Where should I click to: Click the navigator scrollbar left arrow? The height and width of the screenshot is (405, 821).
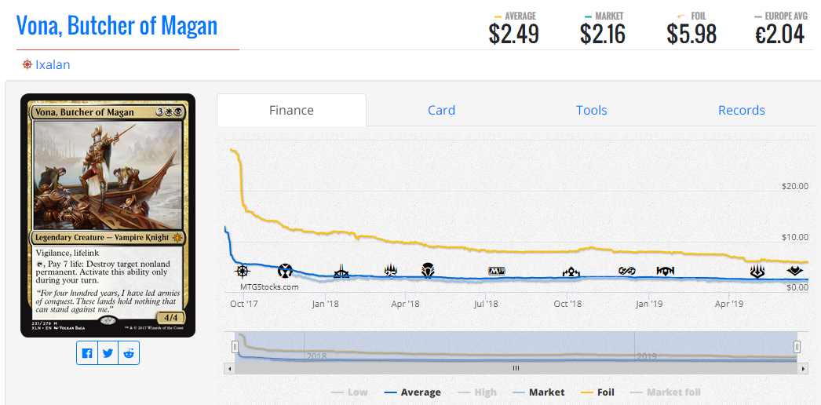[x=228, y=368]
